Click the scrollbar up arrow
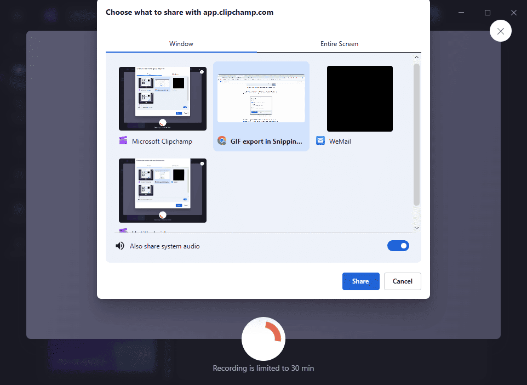 click(416, 56)
